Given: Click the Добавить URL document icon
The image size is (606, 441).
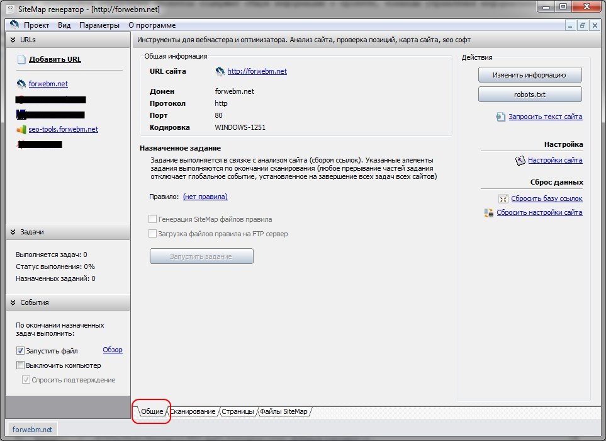Looking at the screenshot, I should 21,60.
